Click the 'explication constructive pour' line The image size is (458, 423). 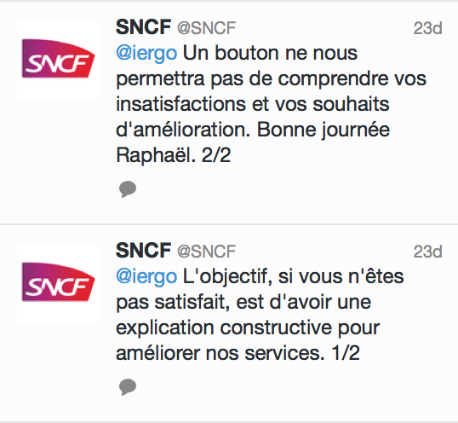[x=248, y=328]
